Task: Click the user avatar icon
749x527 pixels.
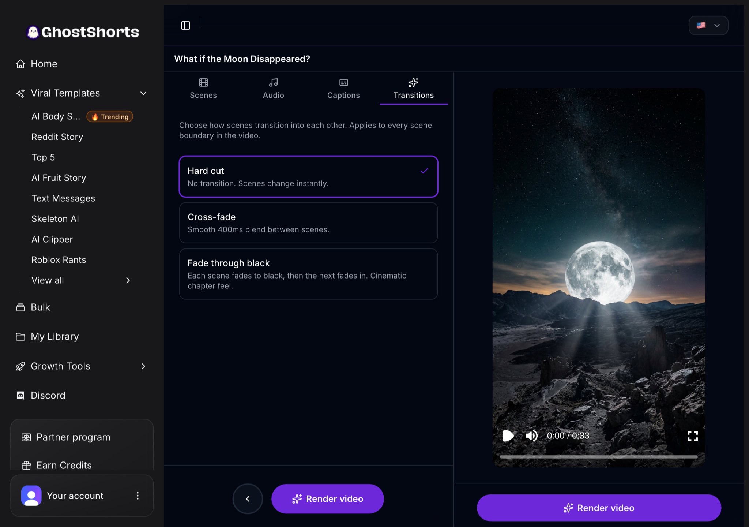Action: [31, 496]
